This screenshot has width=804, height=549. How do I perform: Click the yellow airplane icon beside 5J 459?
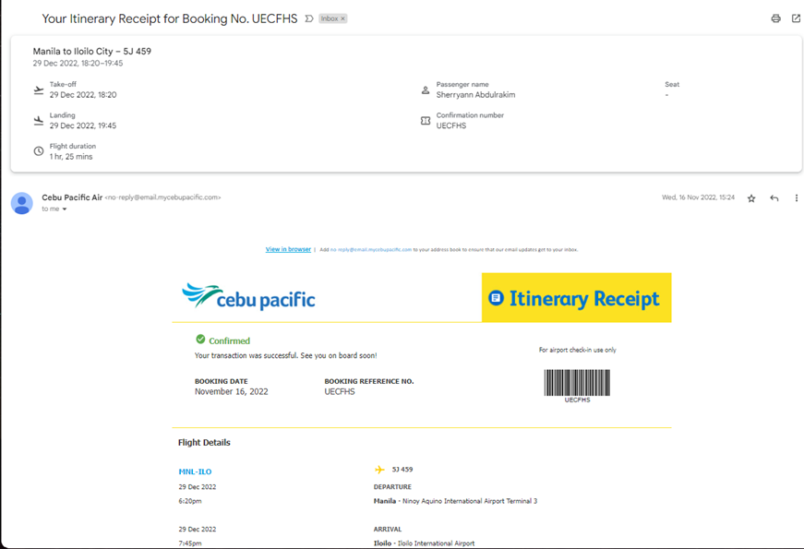(x=379, y=470)
